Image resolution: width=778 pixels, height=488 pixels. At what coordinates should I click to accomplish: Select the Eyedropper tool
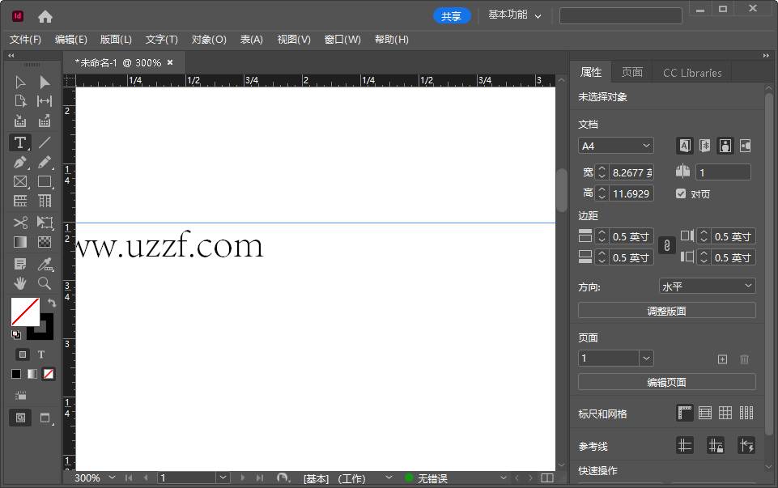[45, 264]
